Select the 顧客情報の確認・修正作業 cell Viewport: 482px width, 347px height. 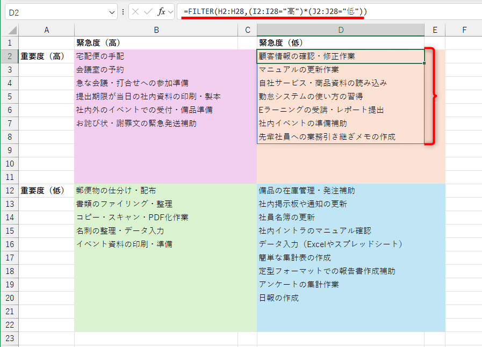tap(340, 56)
